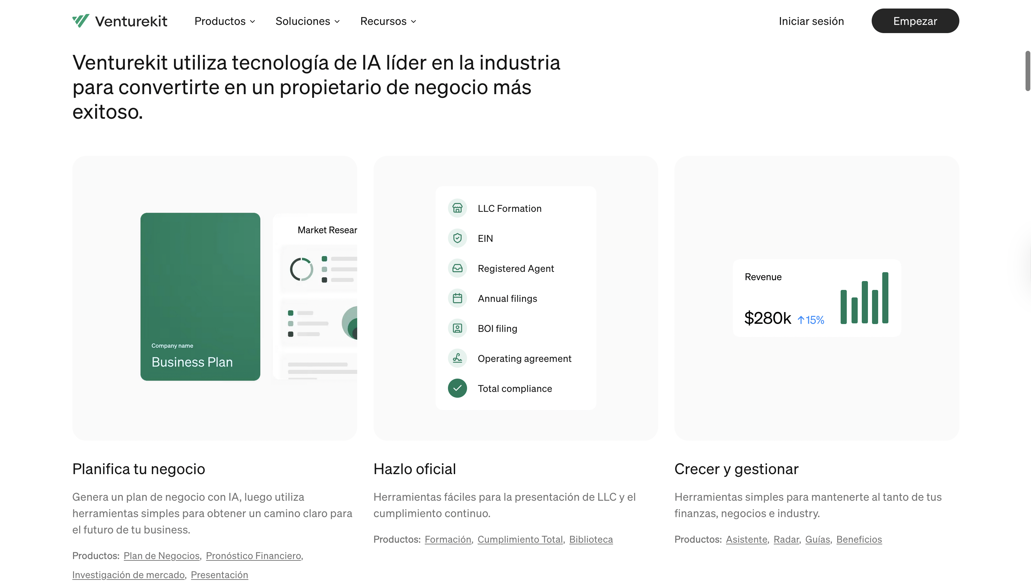
Task: Click the revenue increase arrow icon
Action: (801, 320)
